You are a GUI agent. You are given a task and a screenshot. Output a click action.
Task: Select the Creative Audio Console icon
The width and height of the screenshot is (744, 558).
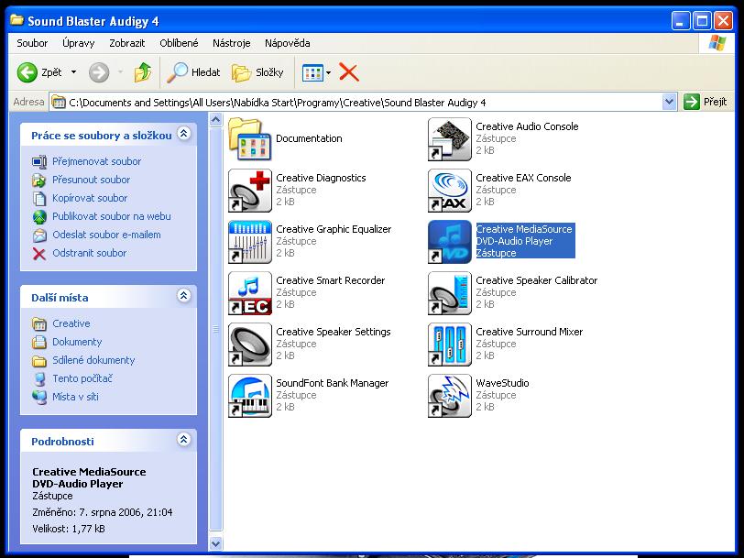coord(450,139)
